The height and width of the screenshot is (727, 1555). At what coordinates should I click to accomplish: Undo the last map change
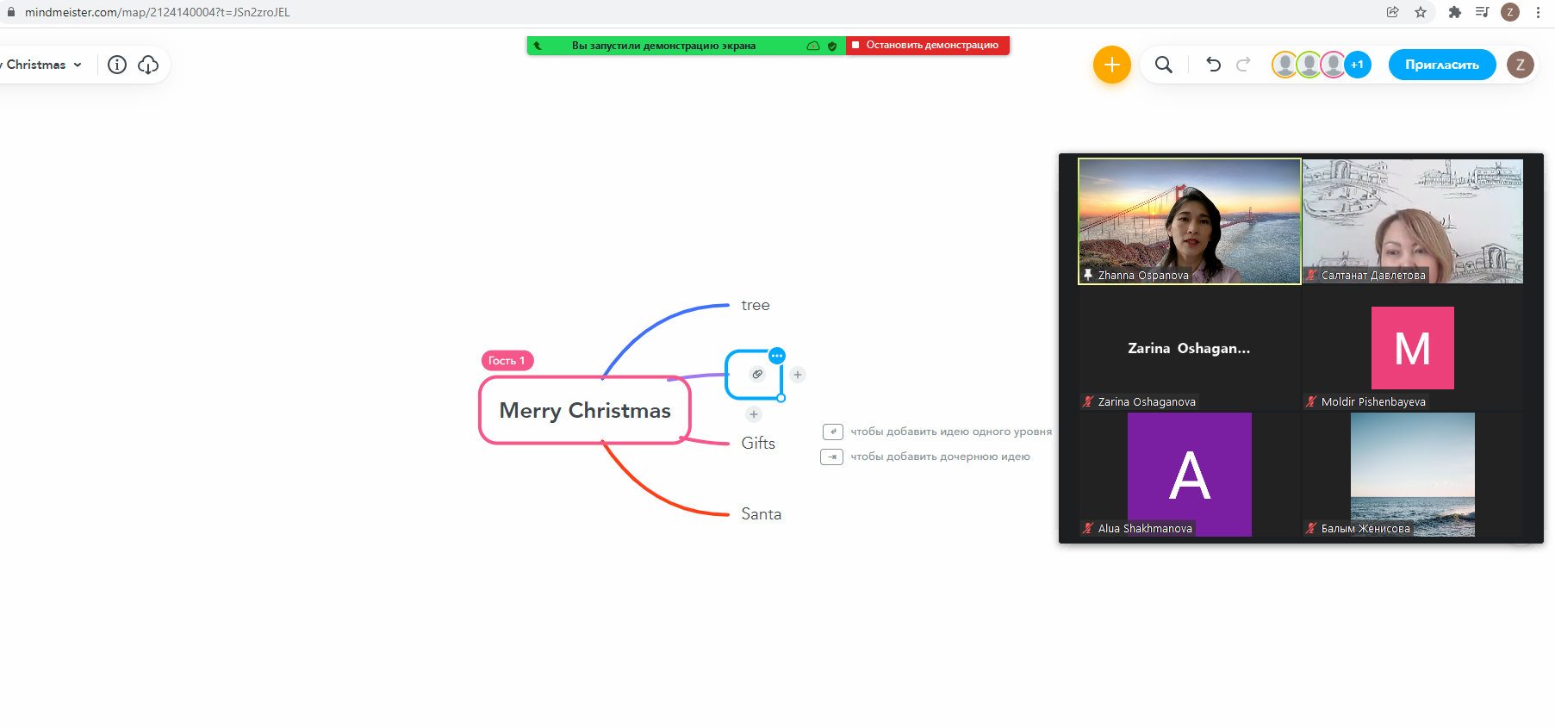pyautogui.click(x=1213, y=65)
